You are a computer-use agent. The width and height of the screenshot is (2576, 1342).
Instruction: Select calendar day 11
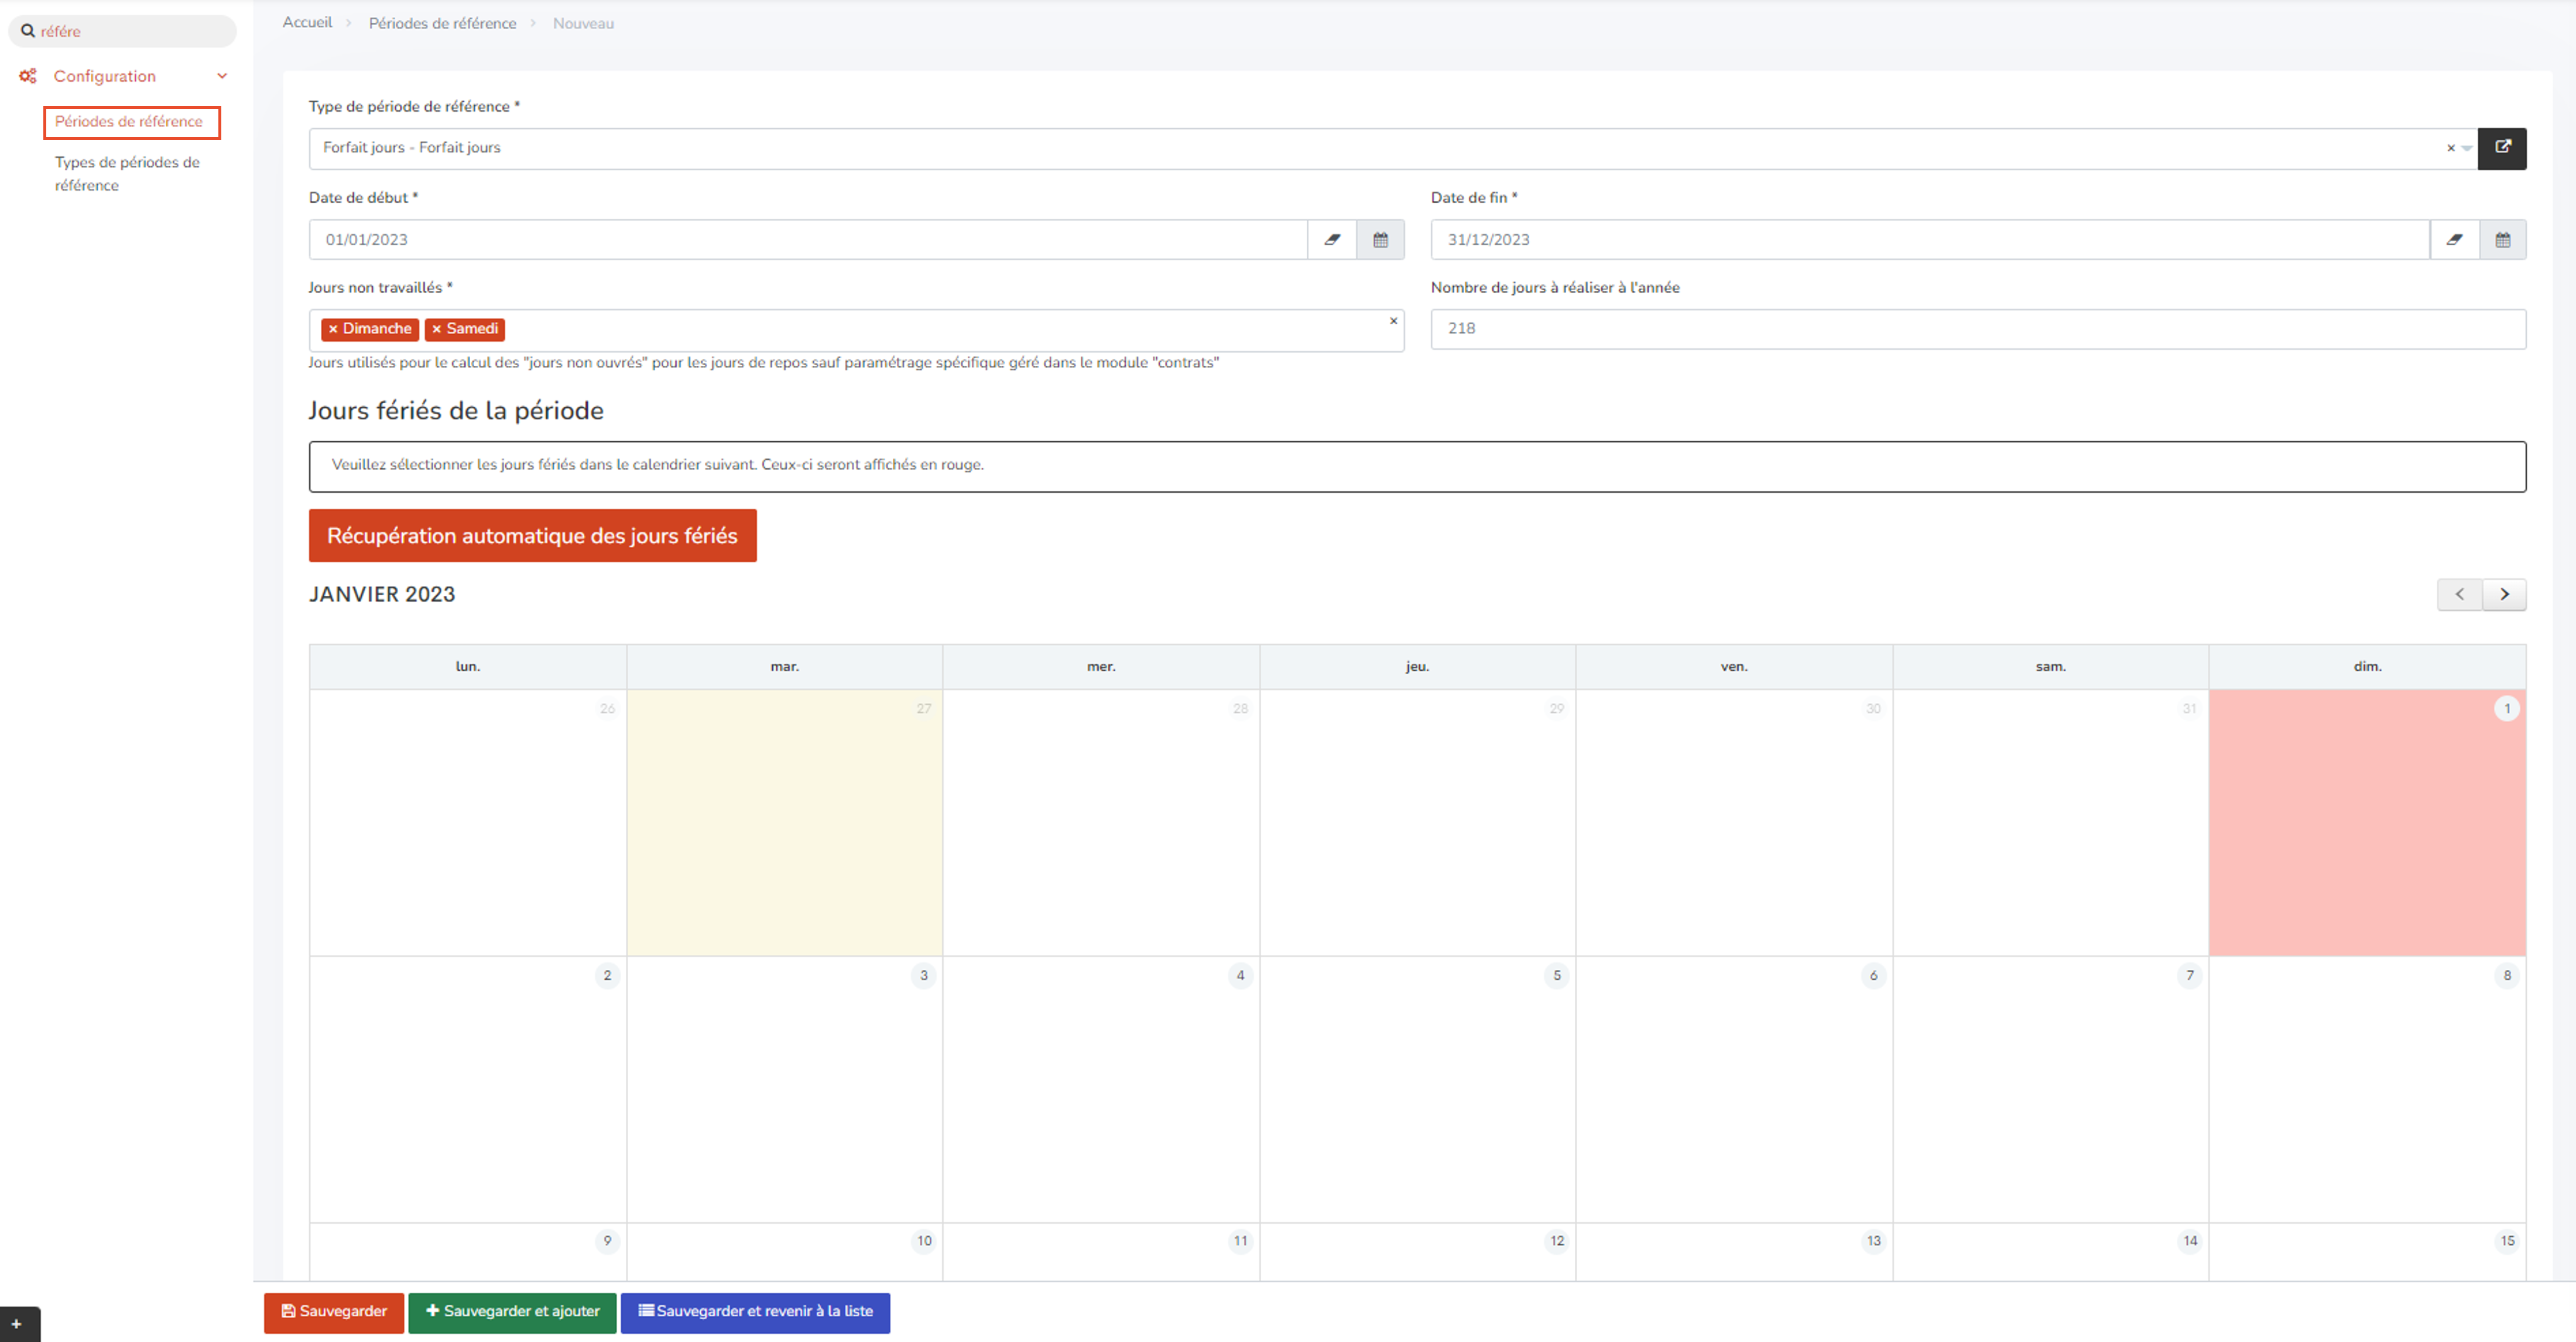pos(1101,1252)
